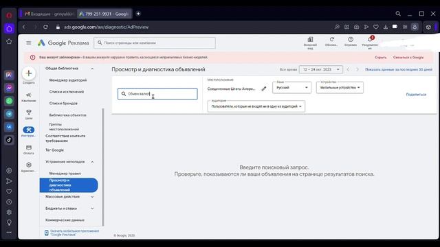Open the Язык Русский dropdown
This screenshot has height=247, width=440.
(x=291, y=87)
